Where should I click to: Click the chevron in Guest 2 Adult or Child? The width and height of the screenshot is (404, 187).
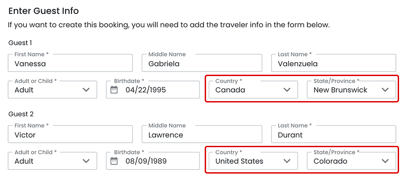[x=87, y=161]
